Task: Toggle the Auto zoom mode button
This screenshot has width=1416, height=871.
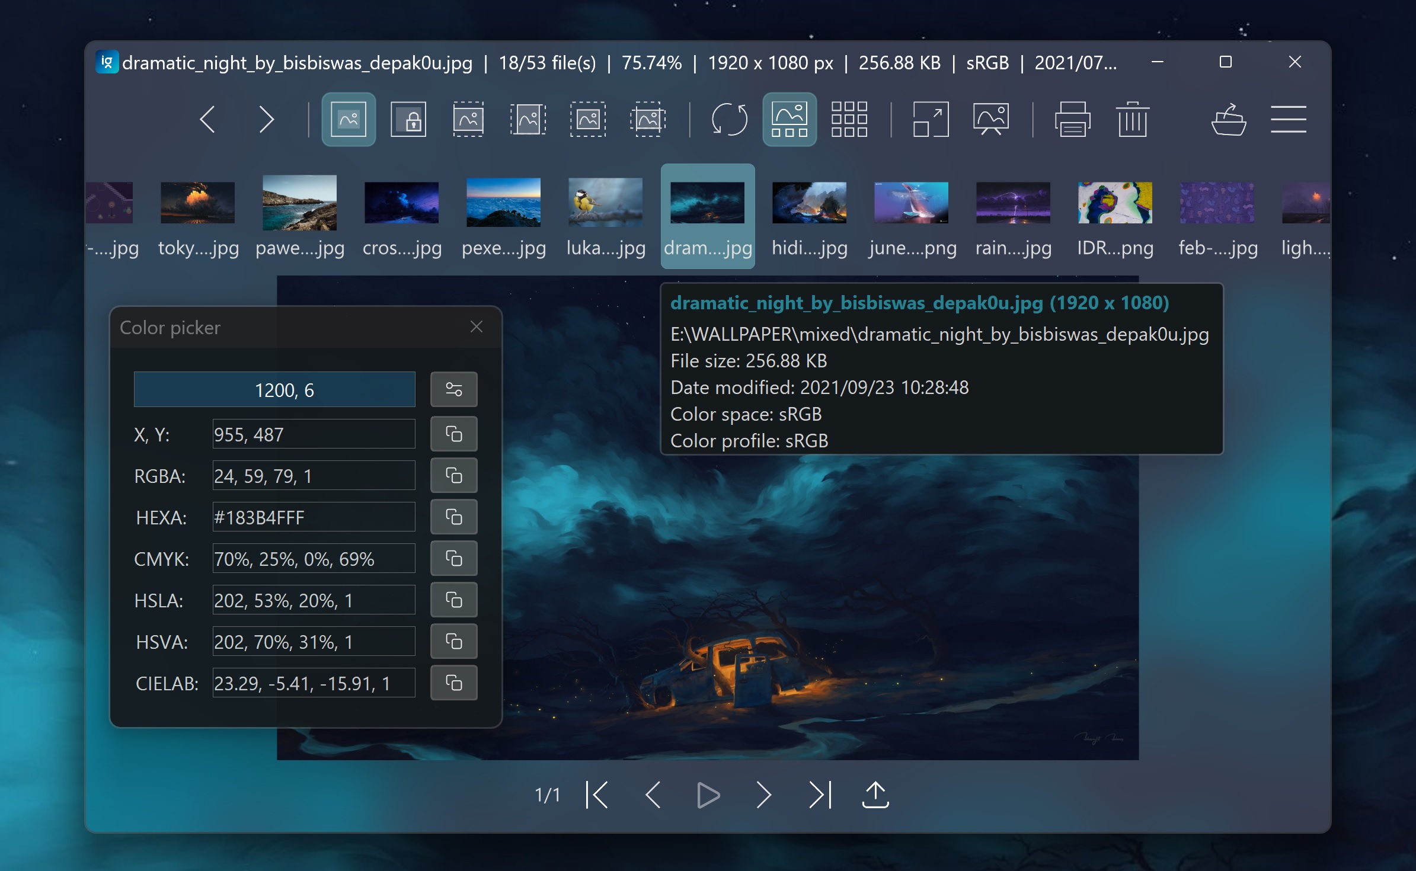Action: [x=349, y=120]
